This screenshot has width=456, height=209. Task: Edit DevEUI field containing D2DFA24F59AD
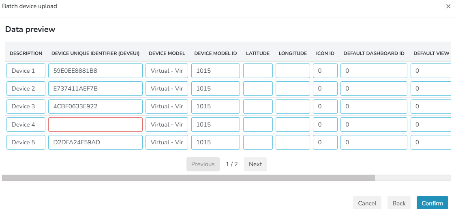click(x=95, y=142)
